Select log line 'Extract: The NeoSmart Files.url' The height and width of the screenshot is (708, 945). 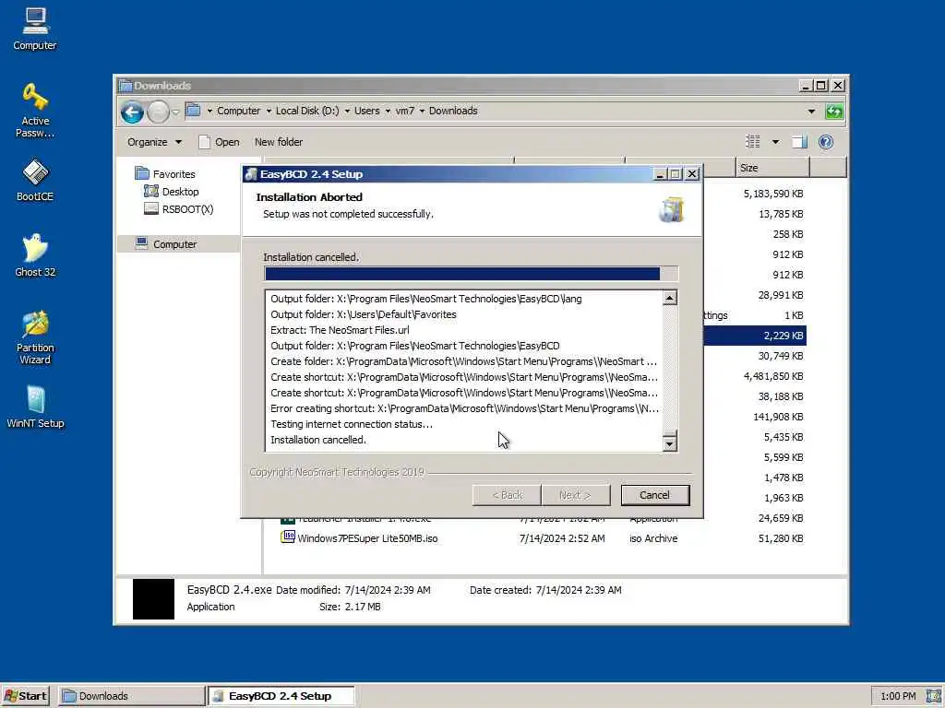[x=340, y=330]
